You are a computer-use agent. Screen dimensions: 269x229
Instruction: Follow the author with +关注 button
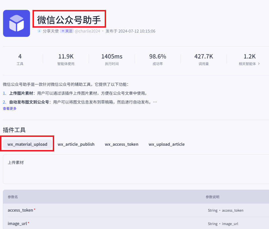coord(67,31)
